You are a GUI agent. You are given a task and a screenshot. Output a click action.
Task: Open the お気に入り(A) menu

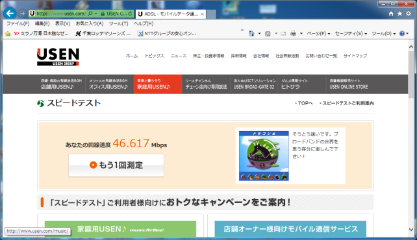click(90, 23)
